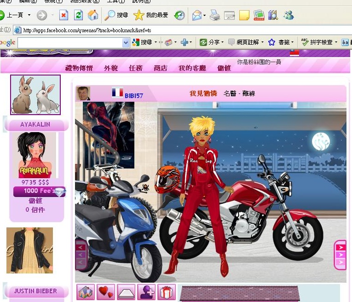Open the 0 信件 messages link
The width and height of the screenshot is (352, 302).
tap(35, 210)
